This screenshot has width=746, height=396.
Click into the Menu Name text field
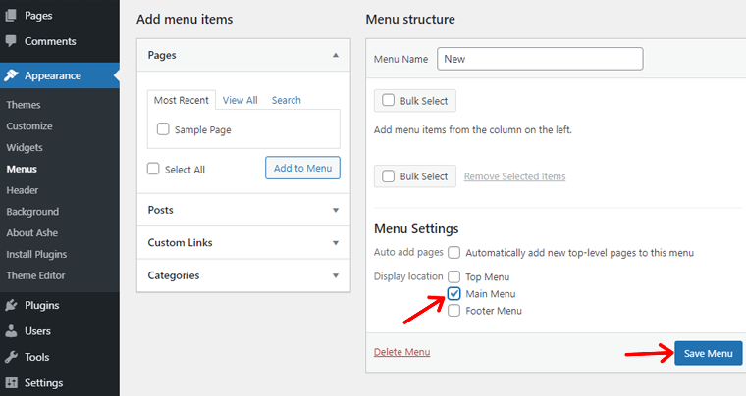tap(539, 59)
